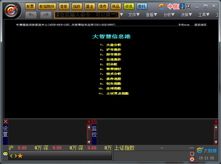This screenshot has height=164, width=221.
Task: Click the blue monitor icon numbered 1
Action: [x=182, y=6]
